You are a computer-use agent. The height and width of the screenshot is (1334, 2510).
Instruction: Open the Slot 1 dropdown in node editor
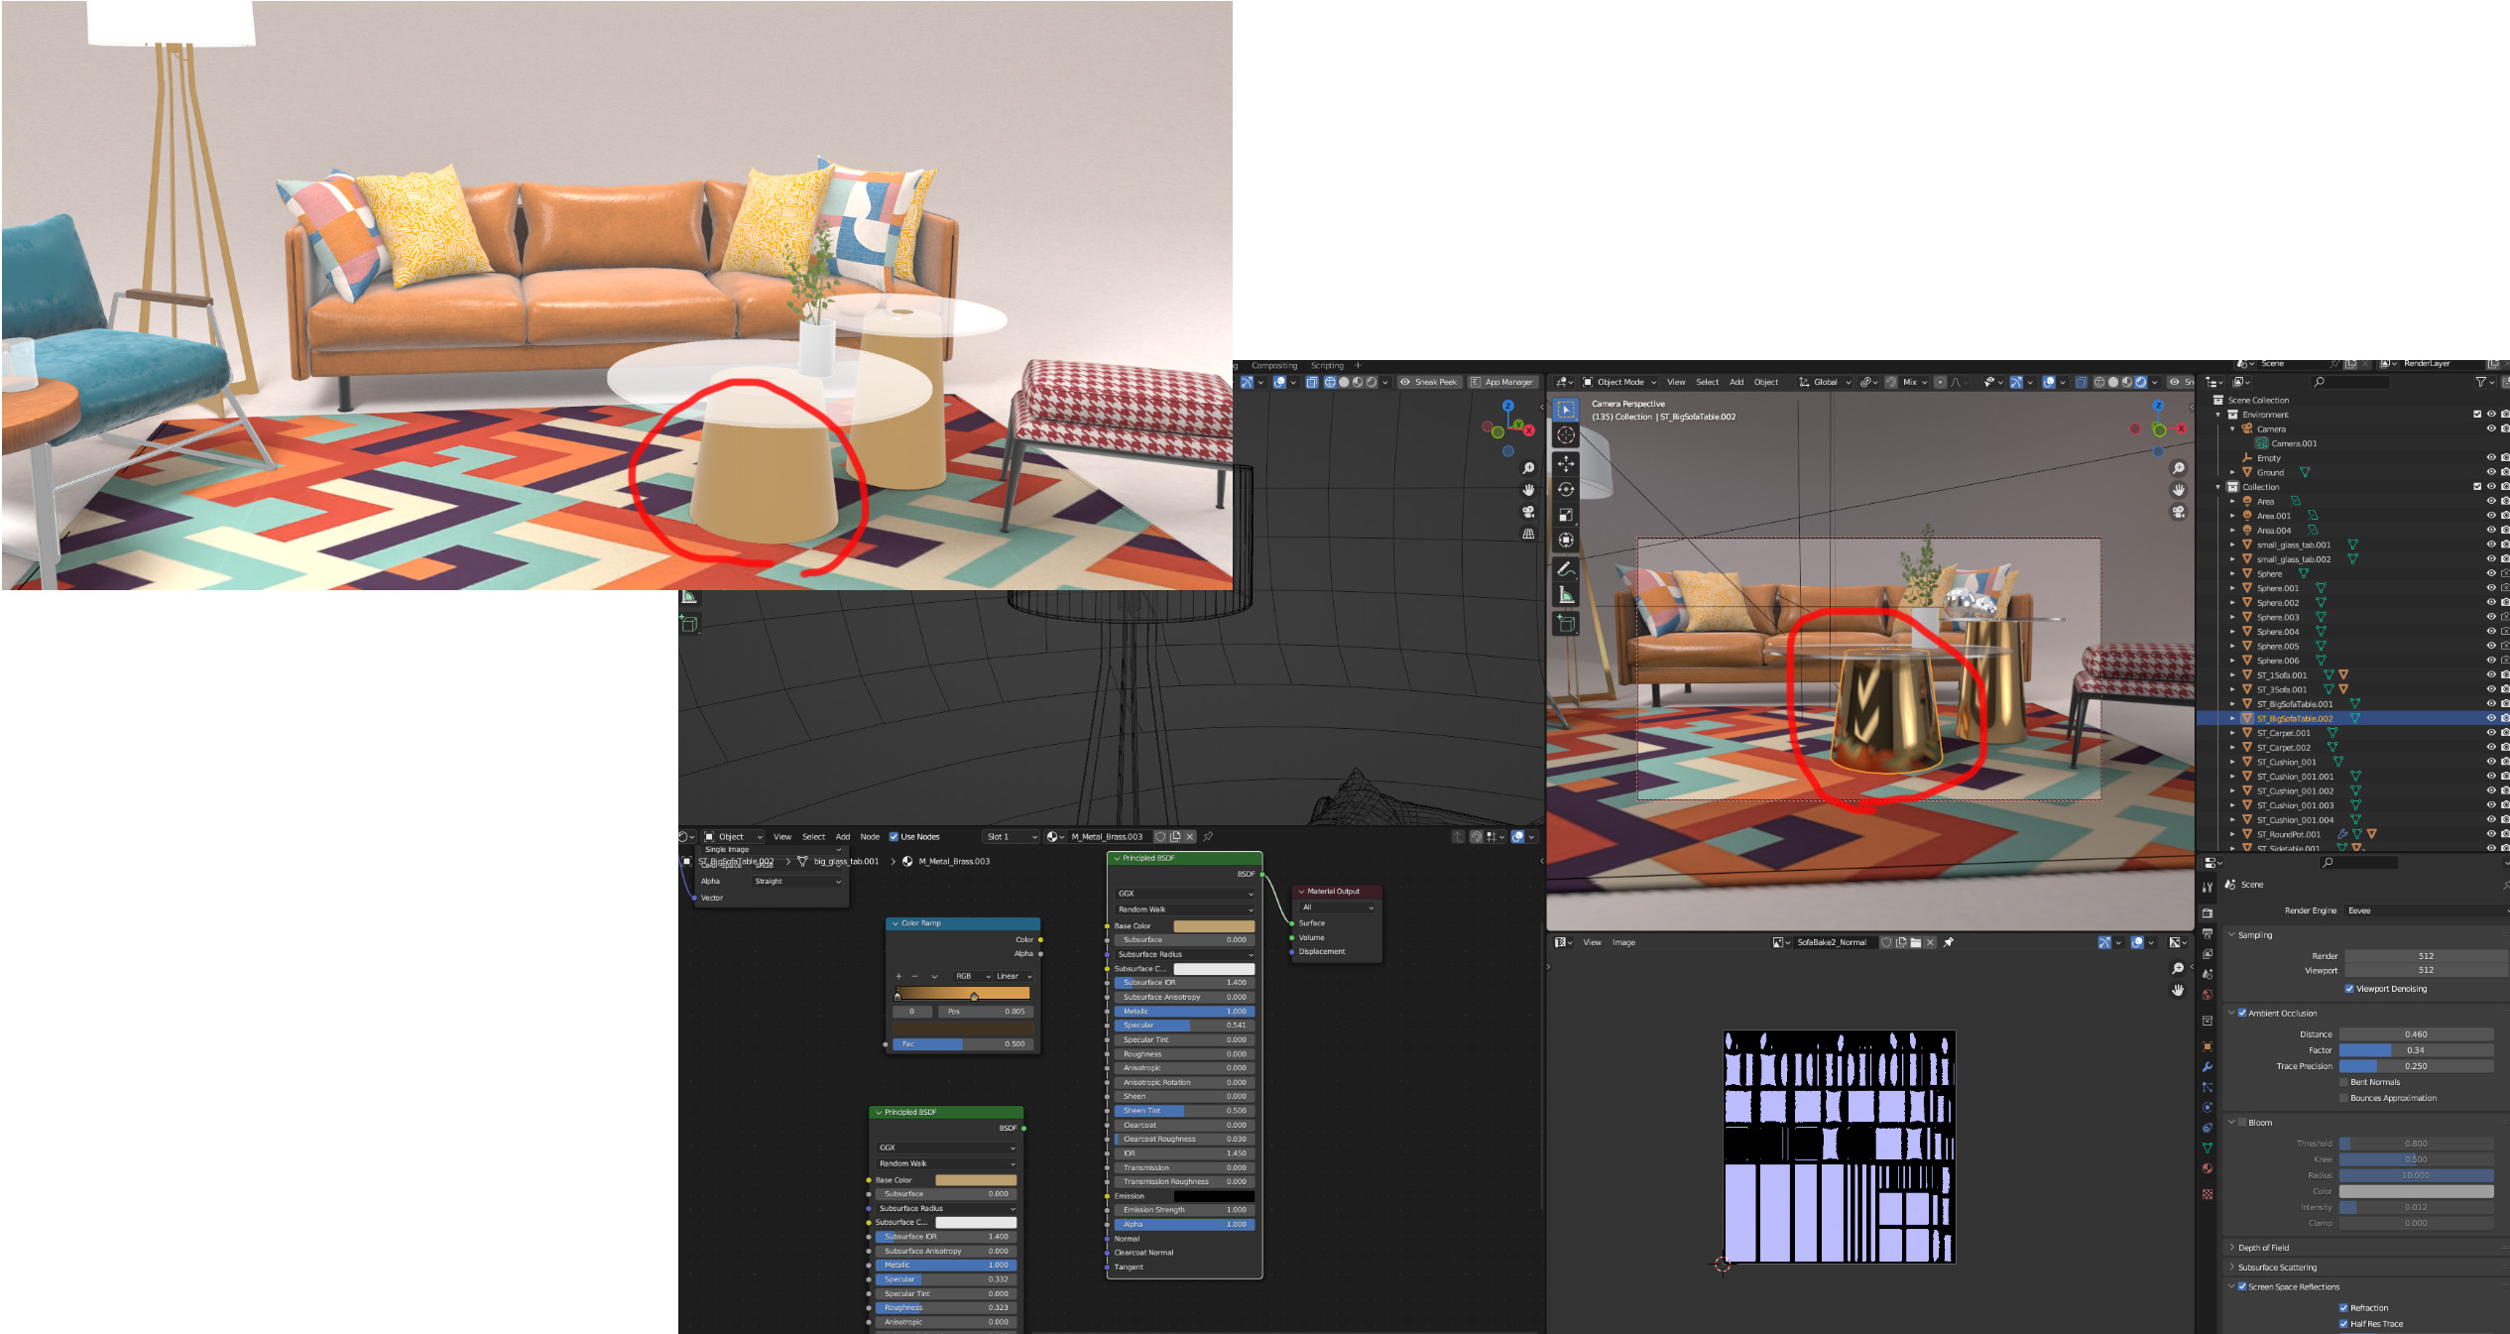coord(1012,836)
